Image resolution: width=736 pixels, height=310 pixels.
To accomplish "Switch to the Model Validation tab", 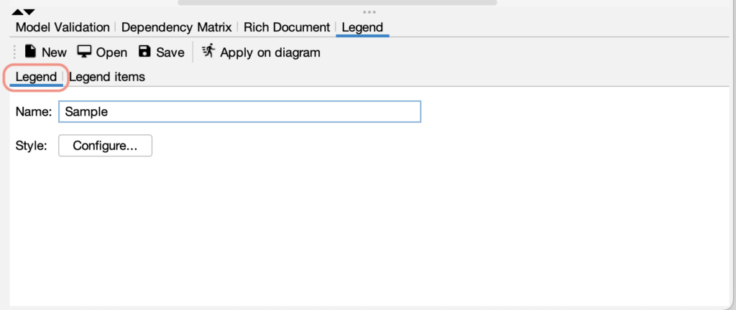I will pyautogui.click(x=63, y=27).
